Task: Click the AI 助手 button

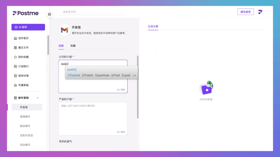Action: pos(28,27)
